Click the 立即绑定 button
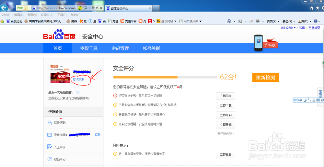 coord(226,96)
